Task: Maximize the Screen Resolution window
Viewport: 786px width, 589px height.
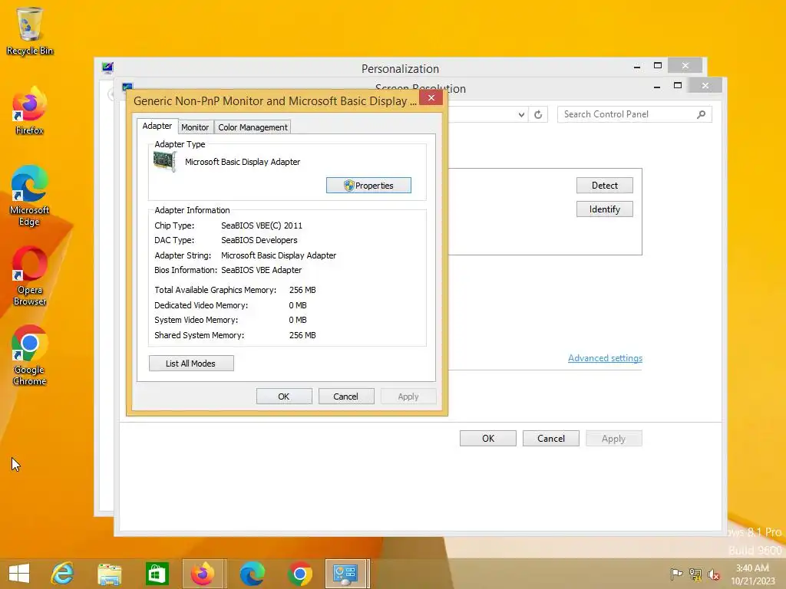Action: point(678,86)
